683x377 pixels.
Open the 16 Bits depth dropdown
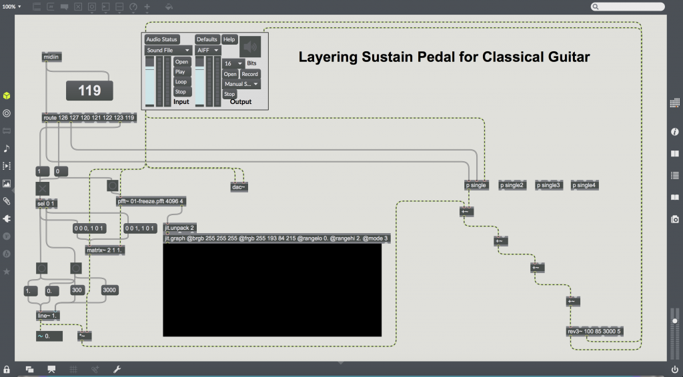(x=233, y=63)
